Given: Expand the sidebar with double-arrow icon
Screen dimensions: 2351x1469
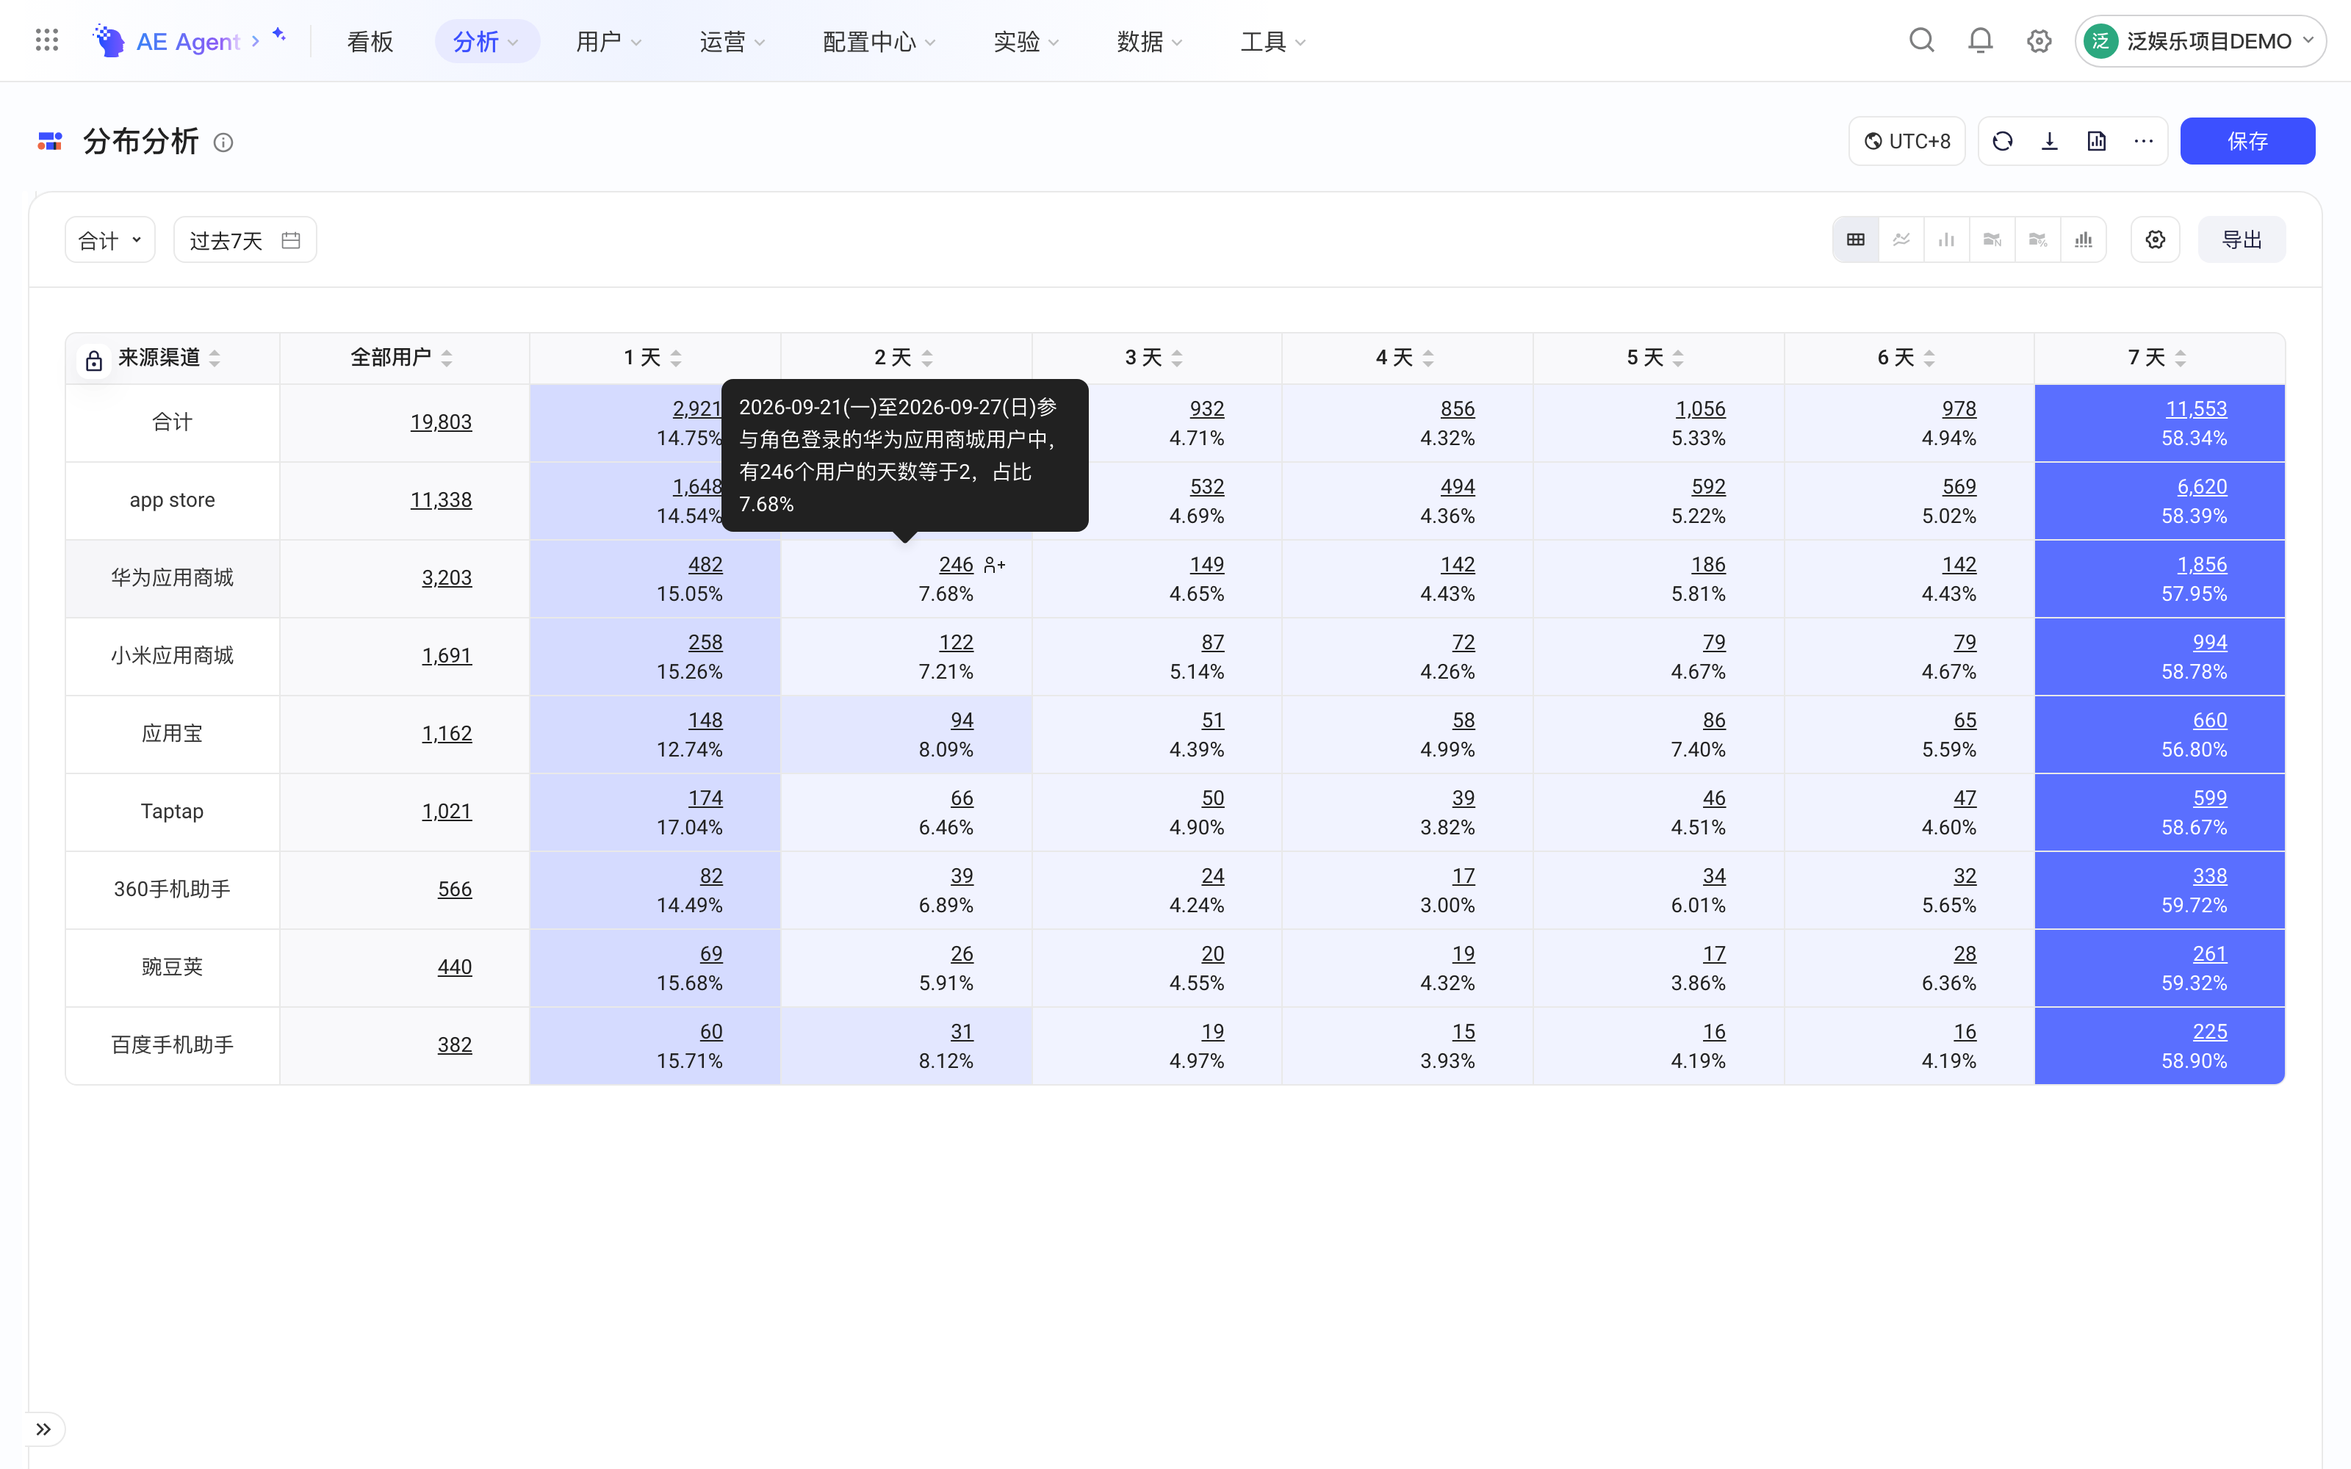Looking at the screenshot, I should click(x=44, y=1429).
